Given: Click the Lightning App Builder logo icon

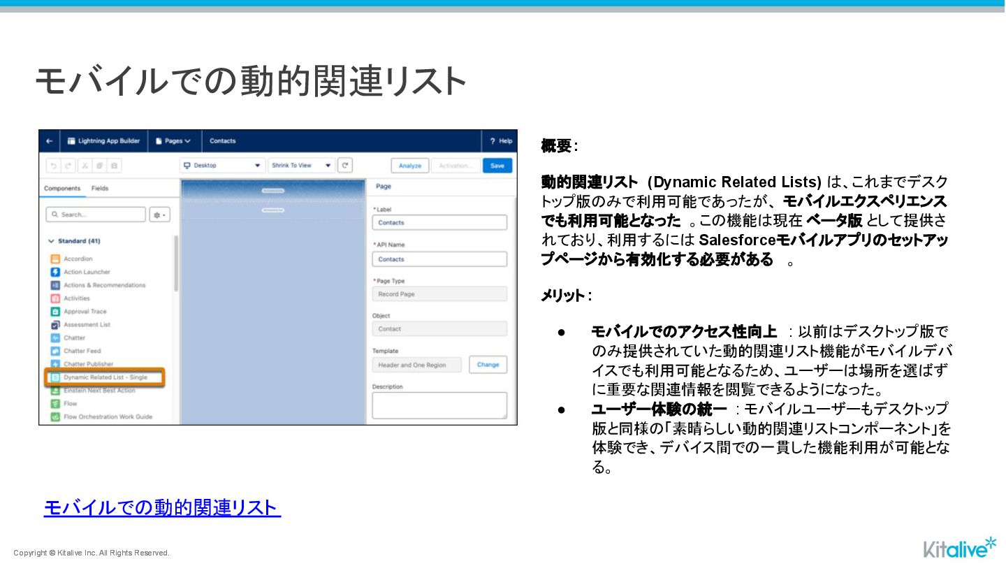Looking at the screenshot, I should [71, 141].
